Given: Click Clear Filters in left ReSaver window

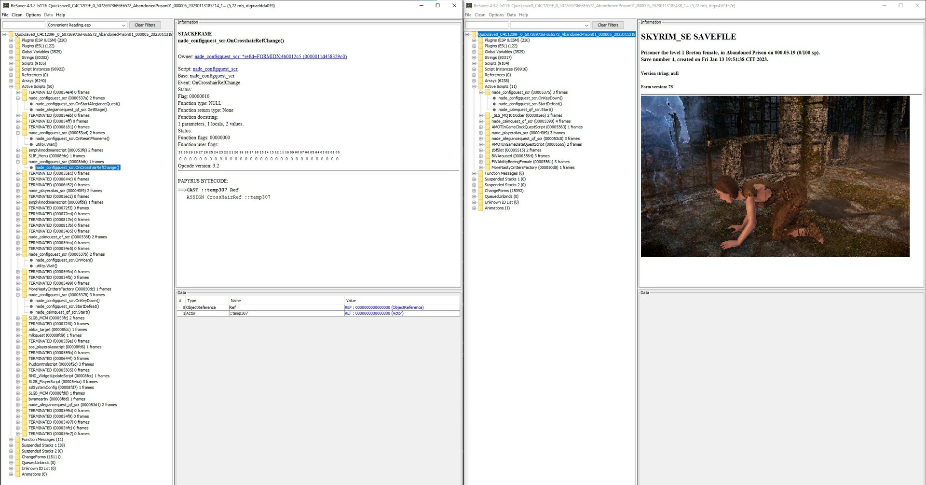Looking at the screenshot, I should point(145,25).
